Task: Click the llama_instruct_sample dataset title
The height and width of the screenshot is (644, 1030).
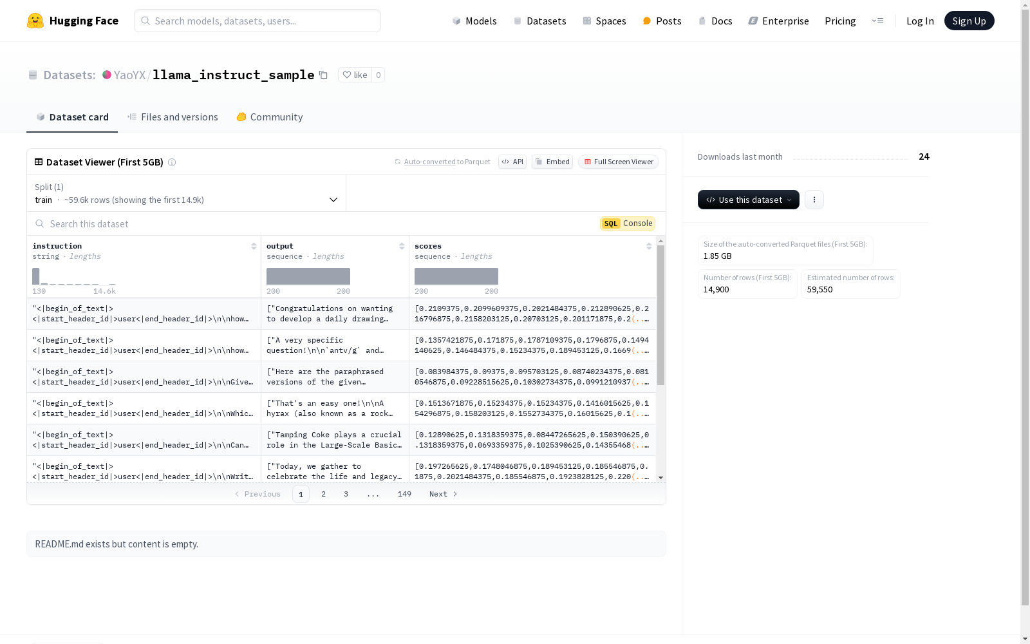Action: point(233,75)
